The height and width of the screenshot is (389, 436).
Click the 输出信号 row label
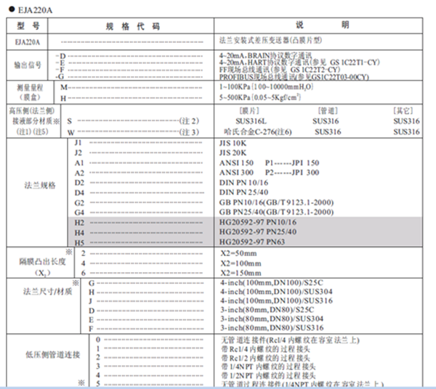[28, 65]
